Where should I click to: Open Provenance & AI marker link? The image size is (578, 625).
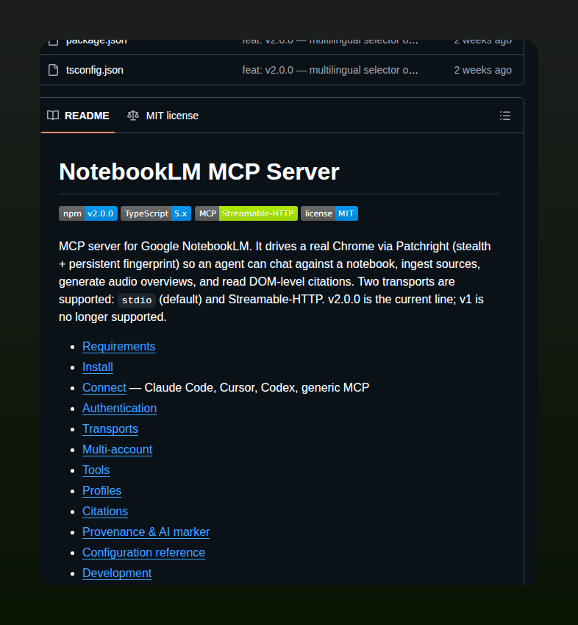[x=146, y=532]
